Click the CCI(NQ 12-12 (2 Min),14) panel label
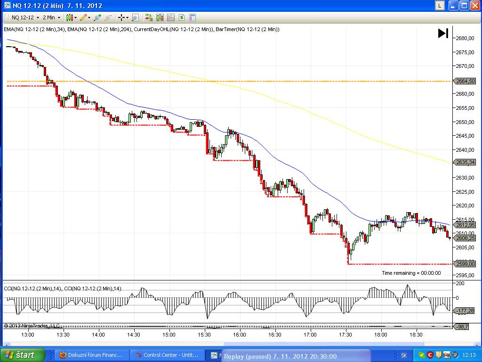The width and height of the screenshot is (482, 362). (63, 289)
